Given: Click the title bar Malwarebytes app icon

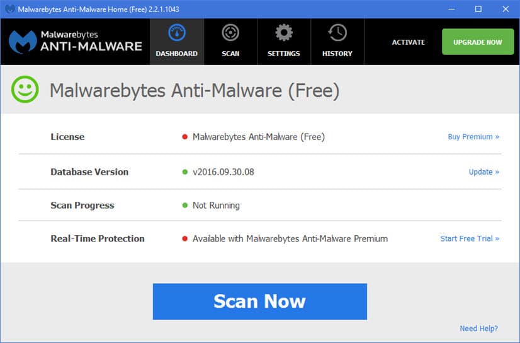Looking at the screenshot, I should (10, 9).
